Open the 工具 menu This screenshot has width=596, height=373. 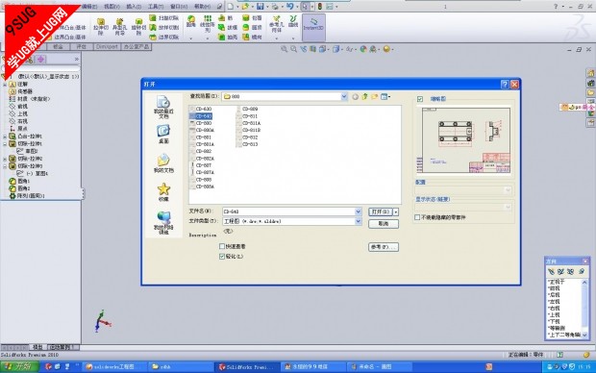(156, 7)
